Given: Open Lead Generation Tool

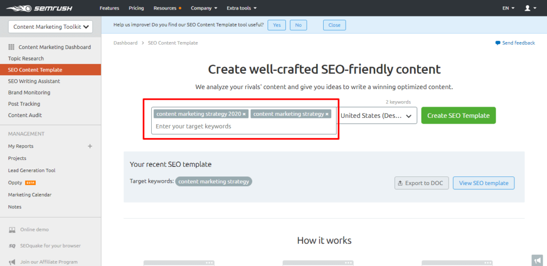Looking at the screenshot, I should pos(32,171).
